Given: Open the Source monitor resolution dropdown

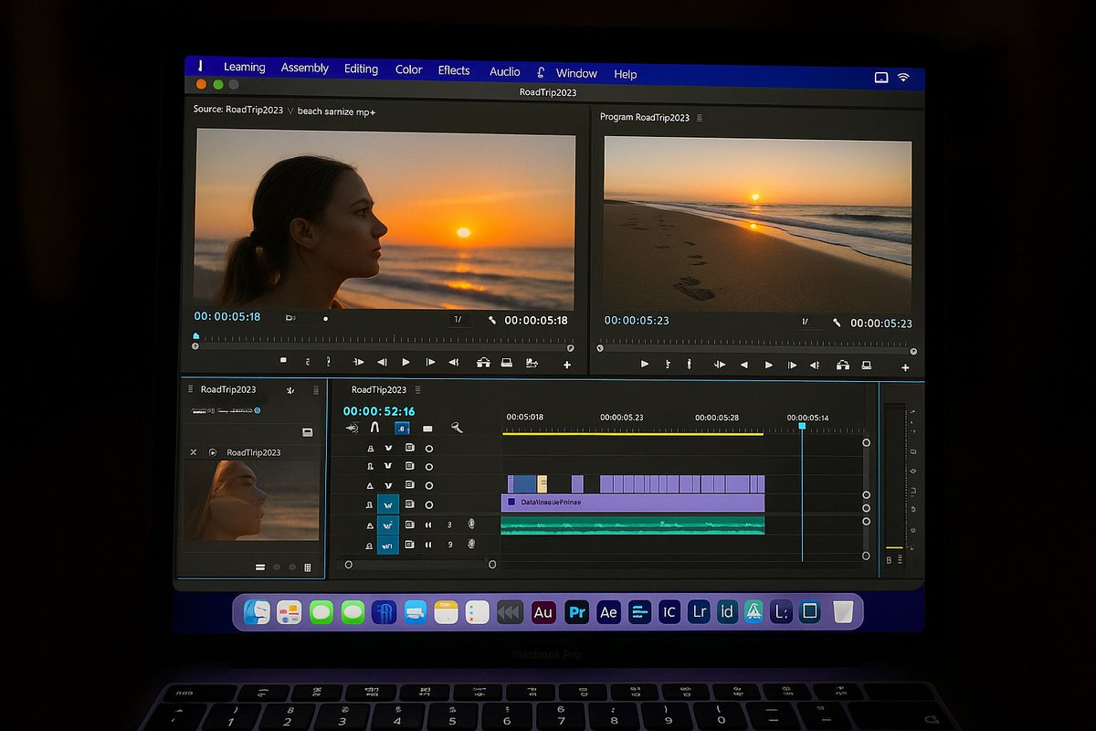Looking at the screenshot, I should pyautogui.click(x=458, y=320).
